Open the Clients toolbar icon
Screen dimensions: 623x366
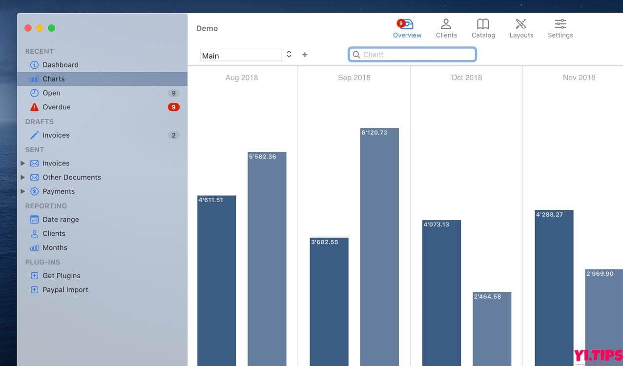(446, 24)
